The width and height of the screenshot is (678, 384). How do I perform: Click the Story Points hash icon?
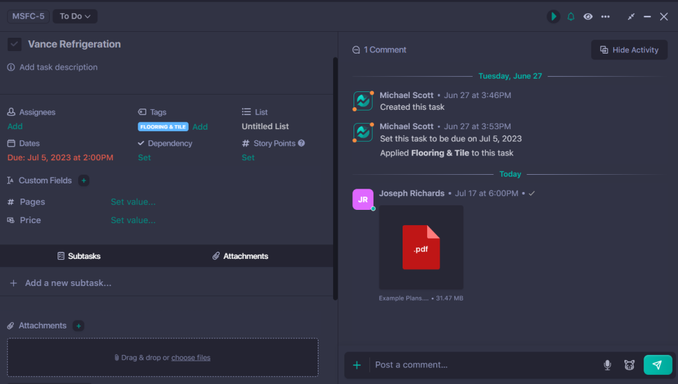(x=246, y=143)
